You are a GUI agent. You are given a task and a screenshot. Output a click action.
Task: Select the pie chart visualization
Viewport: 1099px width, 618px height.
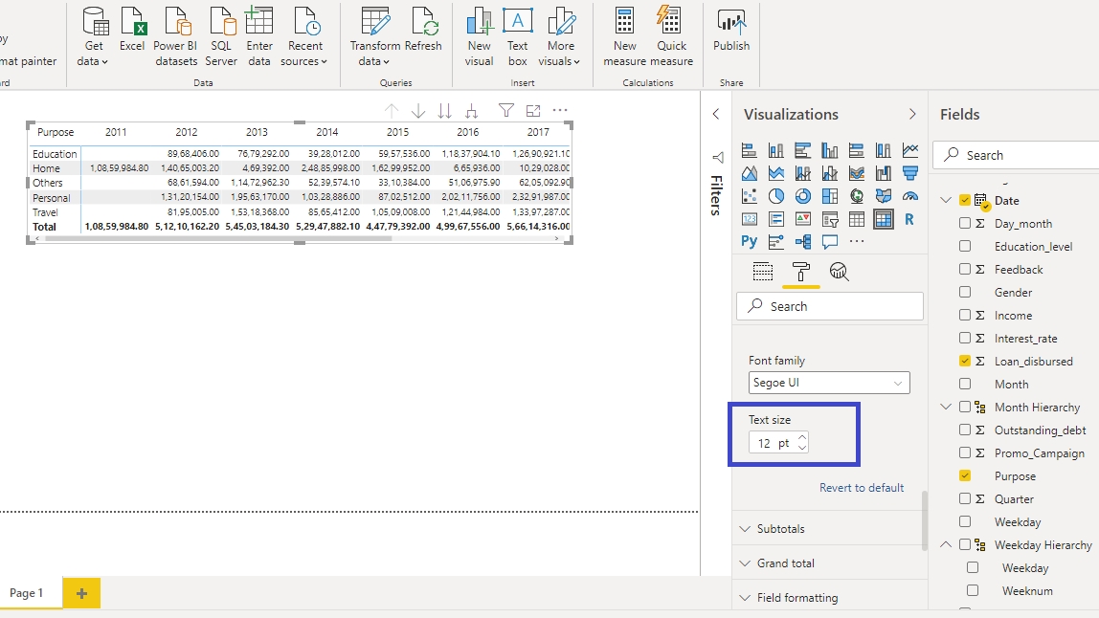(x=775, y=196)
